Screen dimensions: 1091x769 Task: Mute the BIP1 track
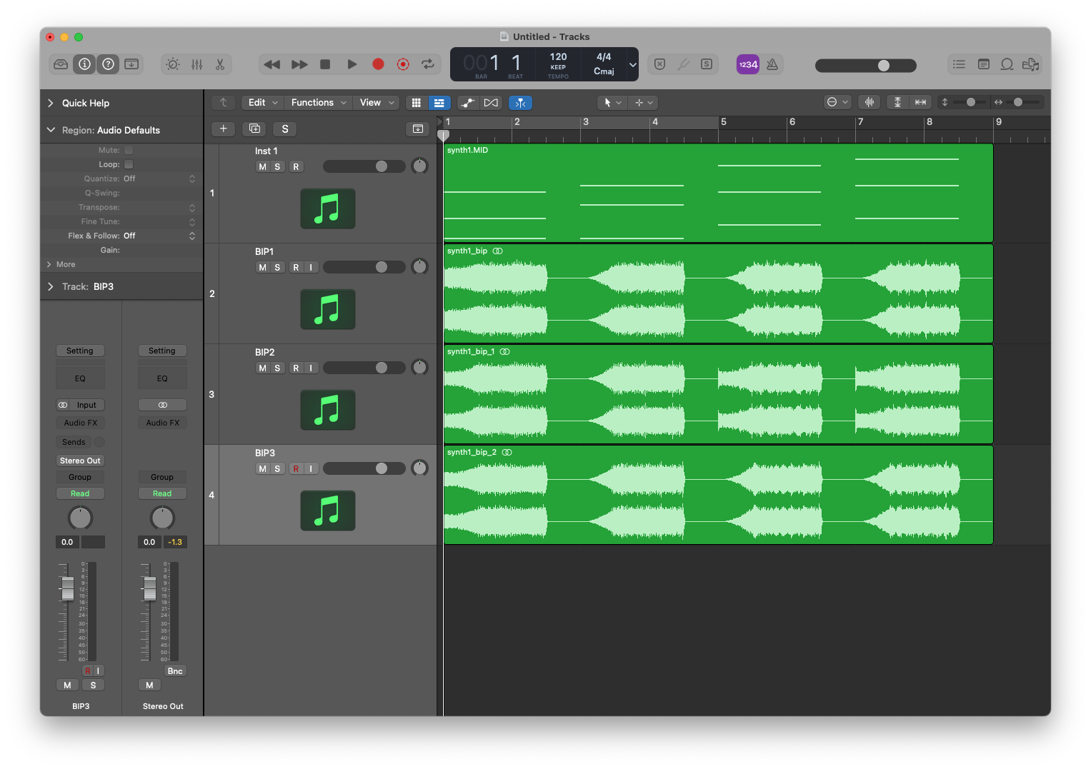click(262, 267)
